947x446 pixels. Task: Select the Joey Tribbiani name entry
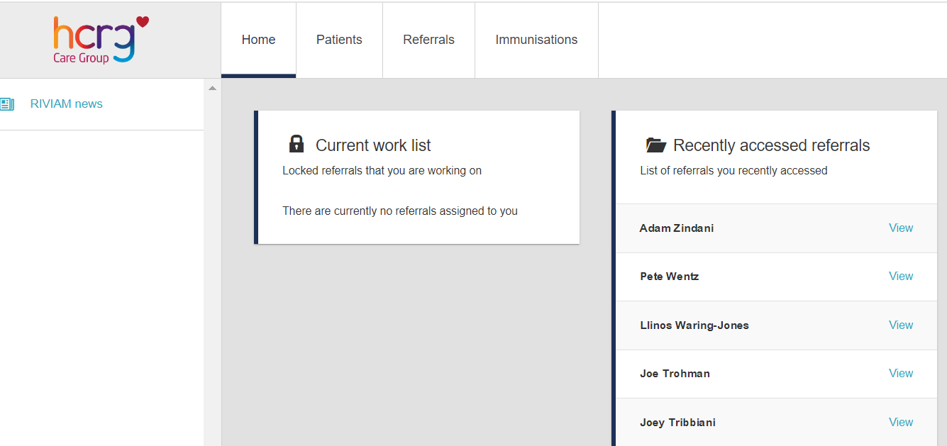coord(677,423)
